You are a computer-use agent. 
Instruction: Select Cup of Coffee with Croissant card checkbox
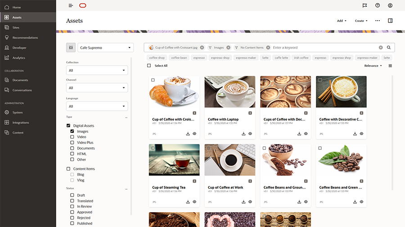tap(153, 80)
